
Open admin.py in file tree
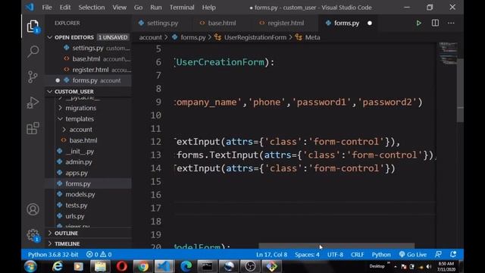click(79, 162)
